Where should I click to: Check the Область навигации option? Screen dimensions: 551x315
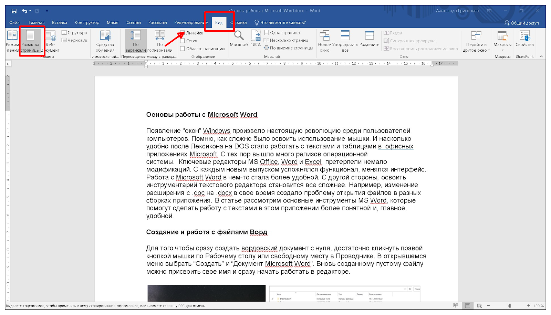pos(183,49)
